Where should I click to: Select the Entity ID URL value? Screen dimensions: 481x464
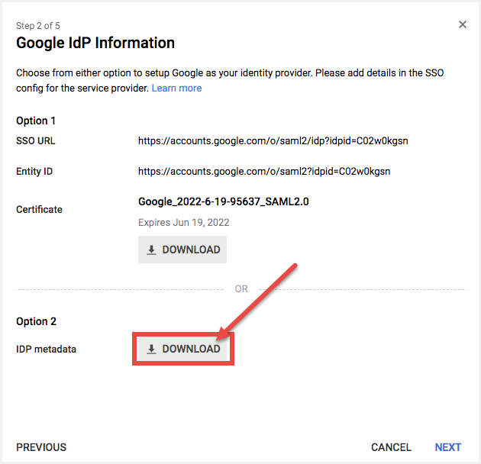(264, 171)
